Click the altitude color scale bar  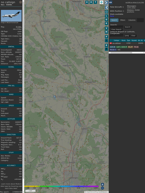(x=61, y=186)
